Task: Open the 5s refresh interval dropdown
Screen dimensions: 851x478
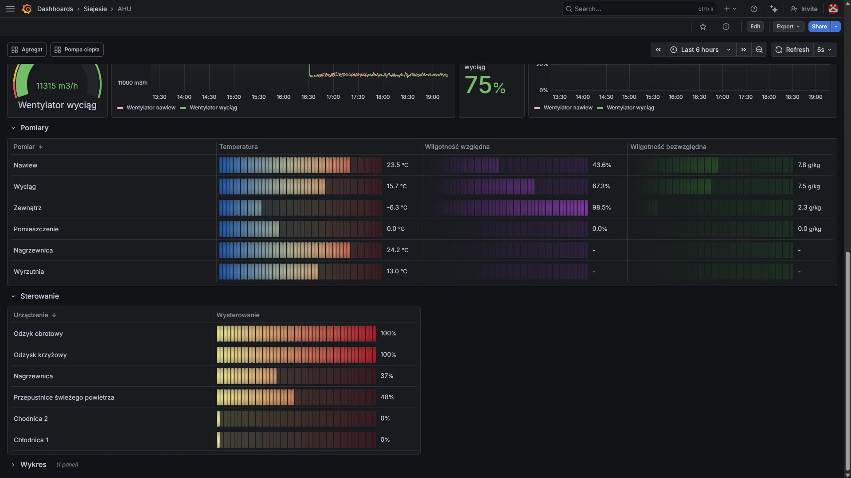Action: point(824,50)
